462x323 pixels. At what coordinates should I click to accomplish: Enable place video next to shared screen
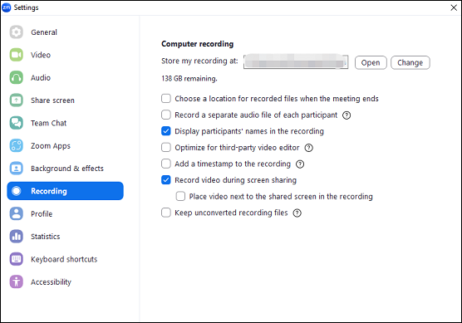[180, 196]
